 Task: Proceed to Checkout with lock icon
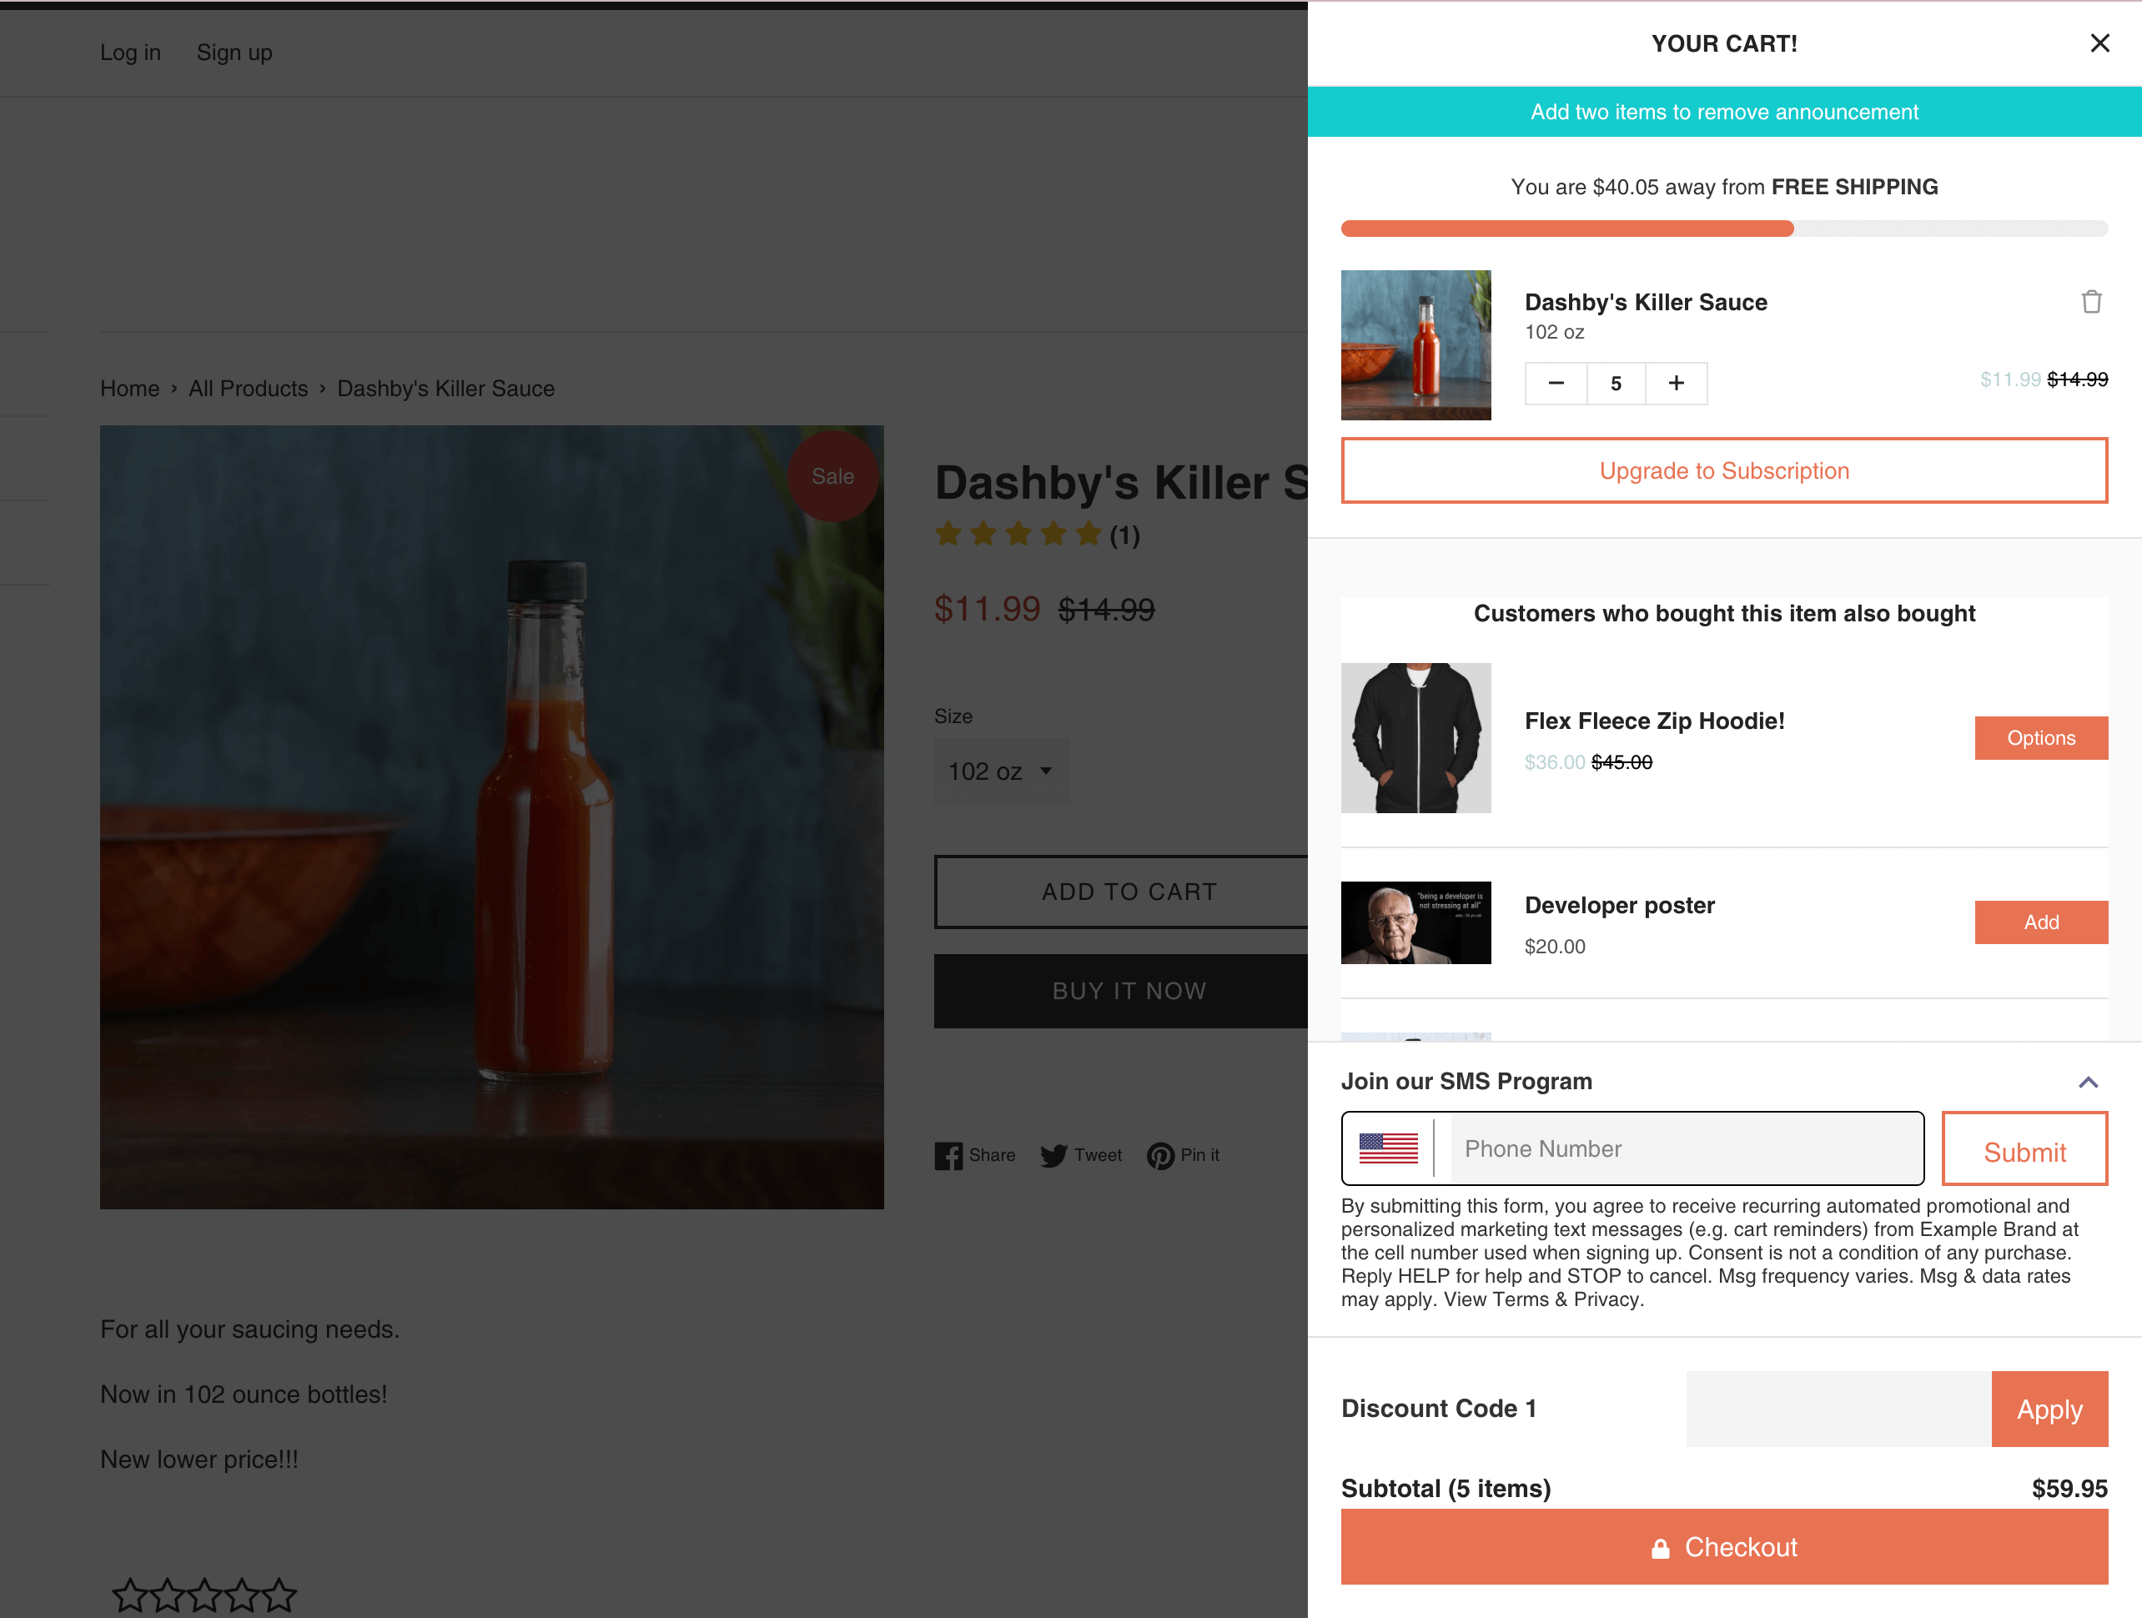[x=1723, y=1546]
